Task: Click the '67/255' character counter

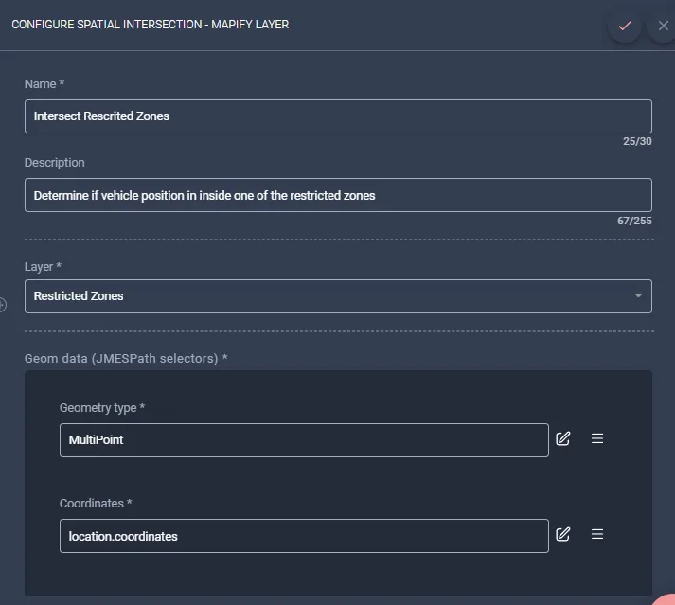Action: point(634,221)
